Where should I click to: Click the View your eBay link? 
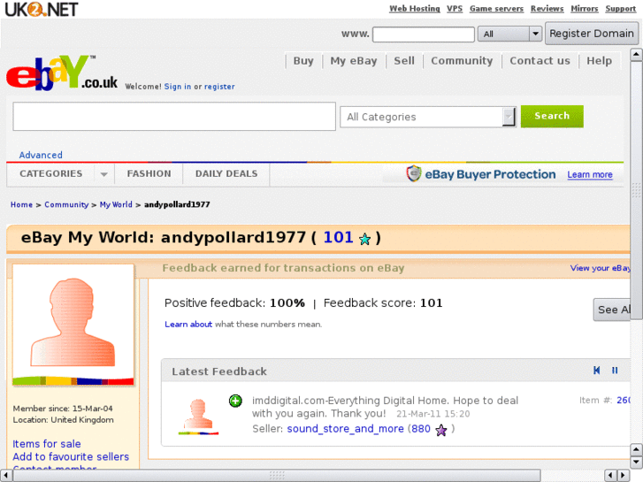click(601, 268)
